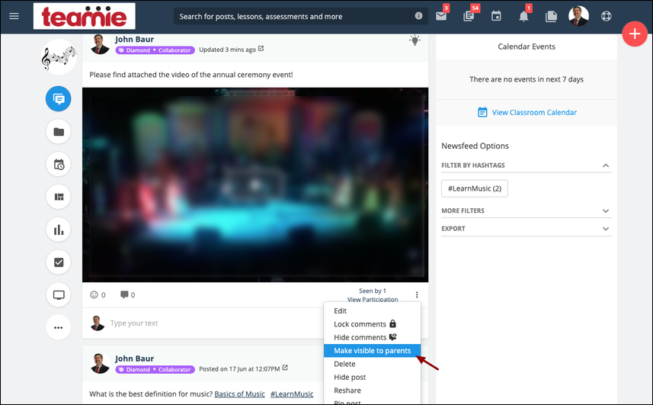This screenshot has width=653, height=405.
Task: Open the help lifebuoy icon
Action: pos(606,16)
